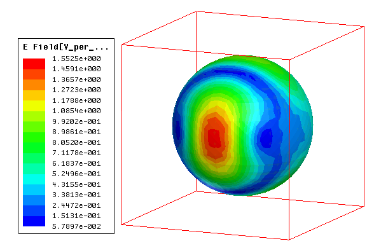
Task: Select the 1.3657e+000 legend value
Action: click(x=76, y=79)
